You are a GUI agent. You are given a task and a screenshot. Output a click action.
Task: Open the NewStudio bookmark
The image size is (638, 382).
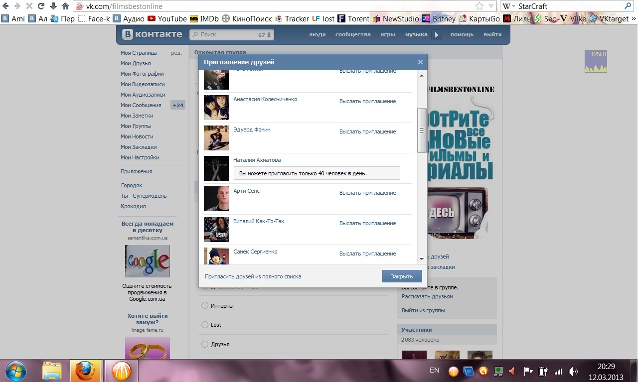click(396, 19)
